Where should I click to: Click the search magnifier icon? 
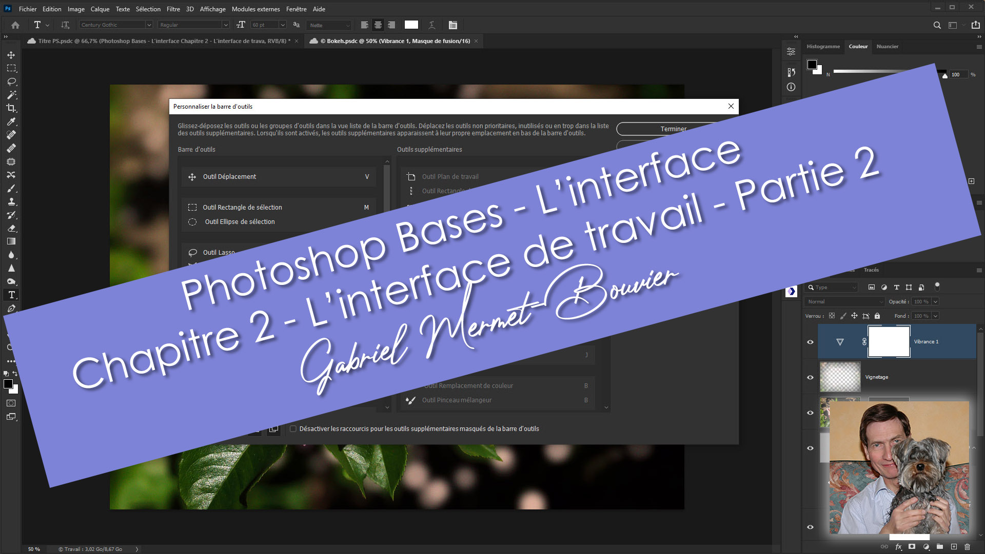pyautogui.click(x=937, y=25)
